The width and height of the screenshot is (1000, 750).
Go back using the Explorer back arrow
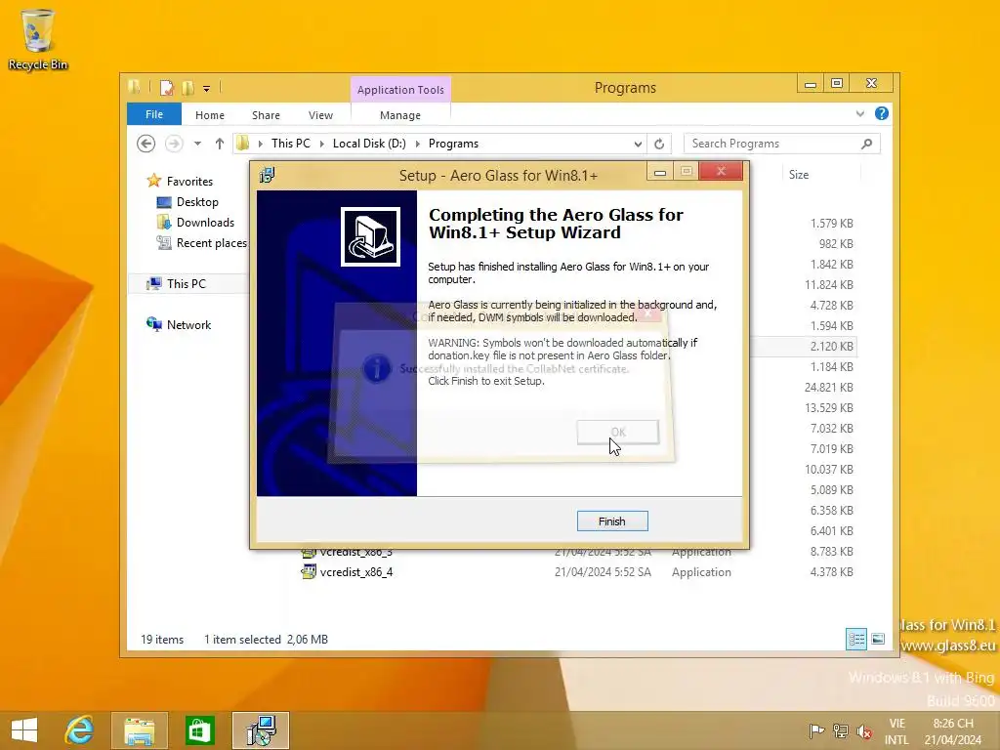click(146, 144)
